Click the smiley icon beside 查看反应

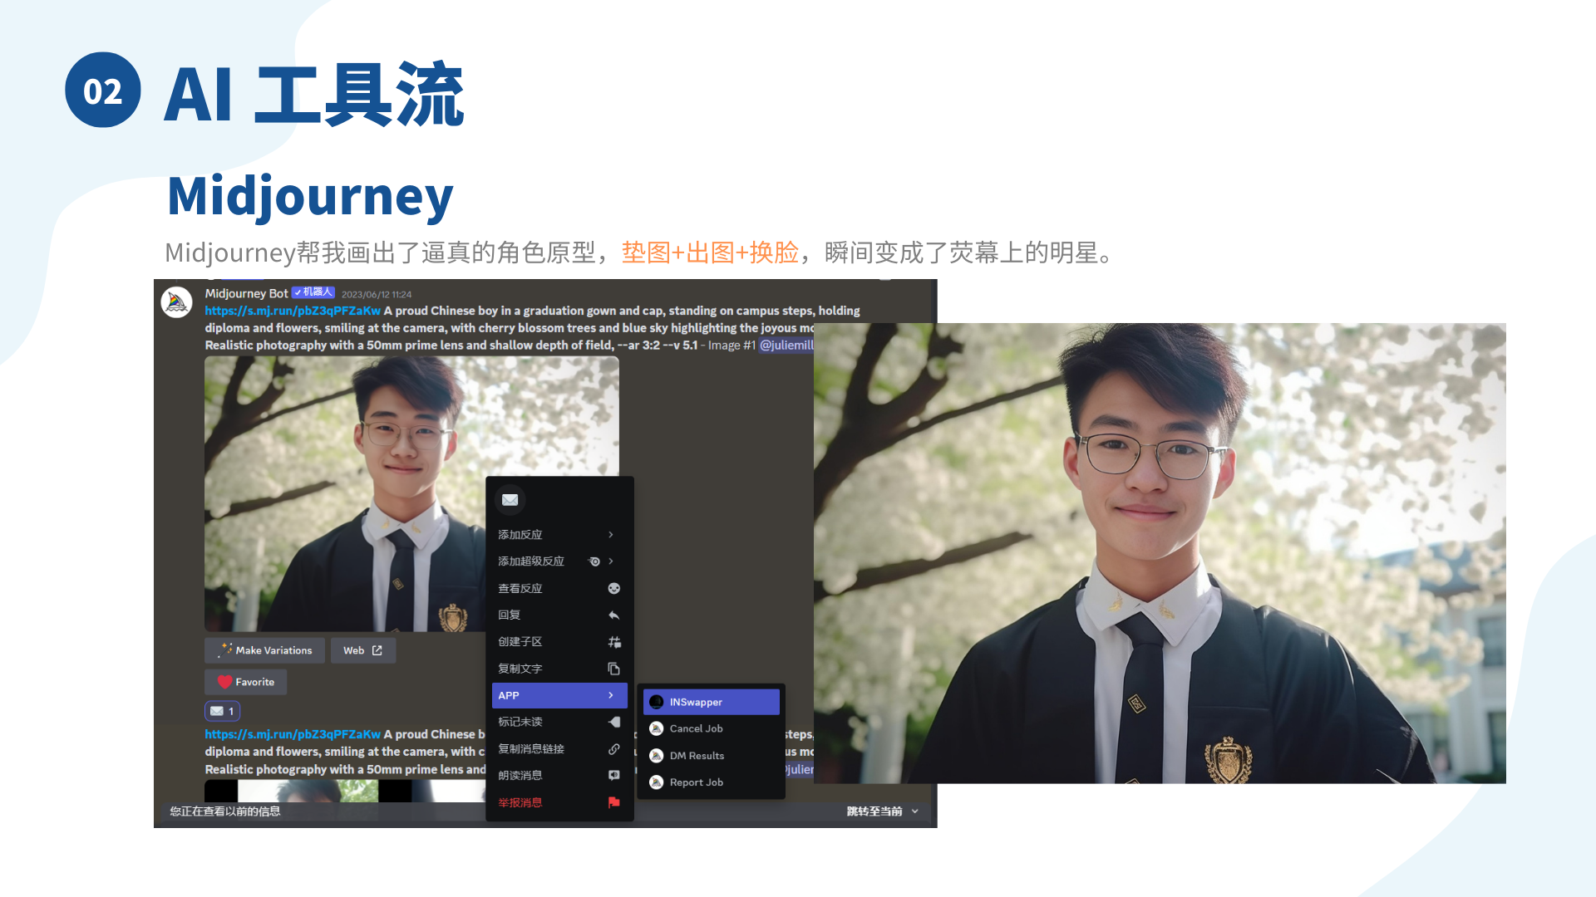click(x=614, y=588)
